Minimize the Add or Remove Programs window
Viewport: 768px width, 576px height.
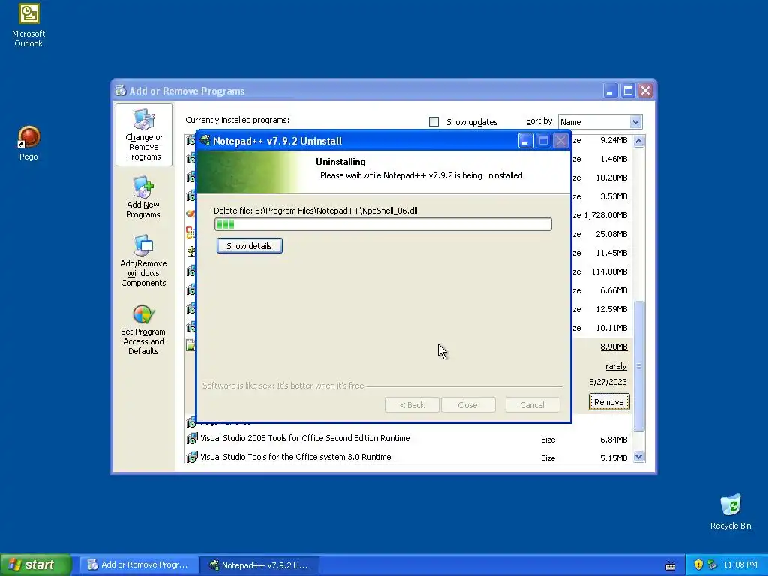pos(610,91)
